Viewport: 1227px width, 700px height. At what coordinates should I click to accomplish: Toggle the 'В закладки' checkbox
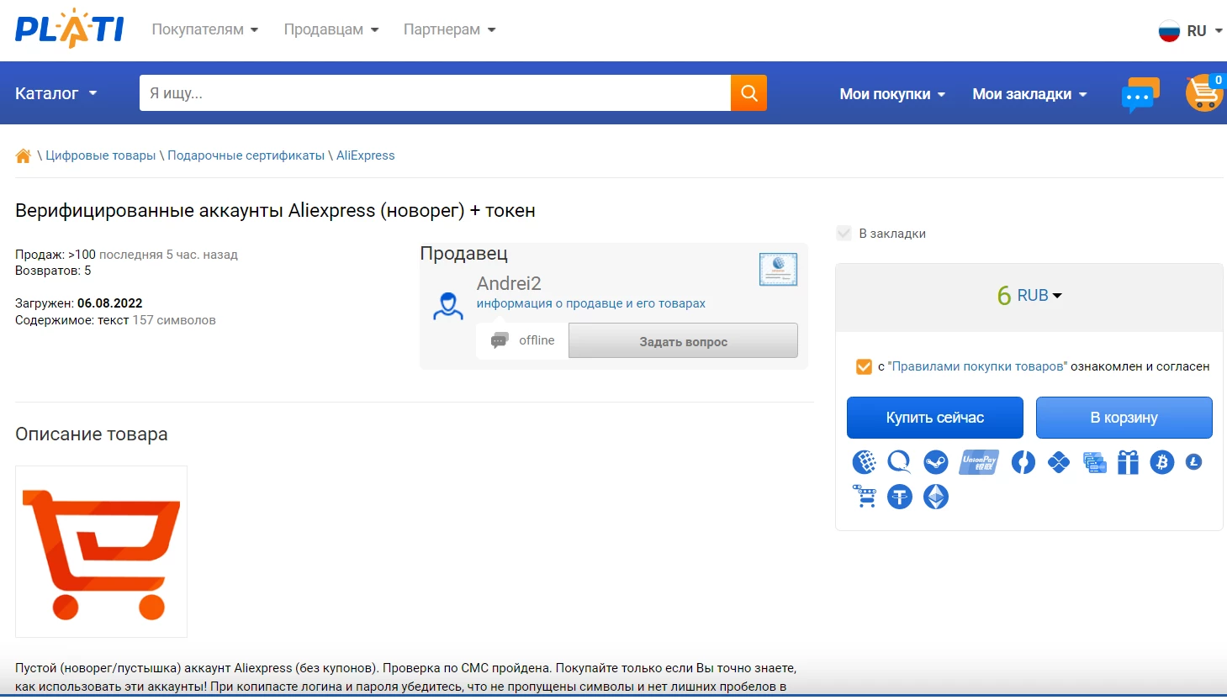844,233
